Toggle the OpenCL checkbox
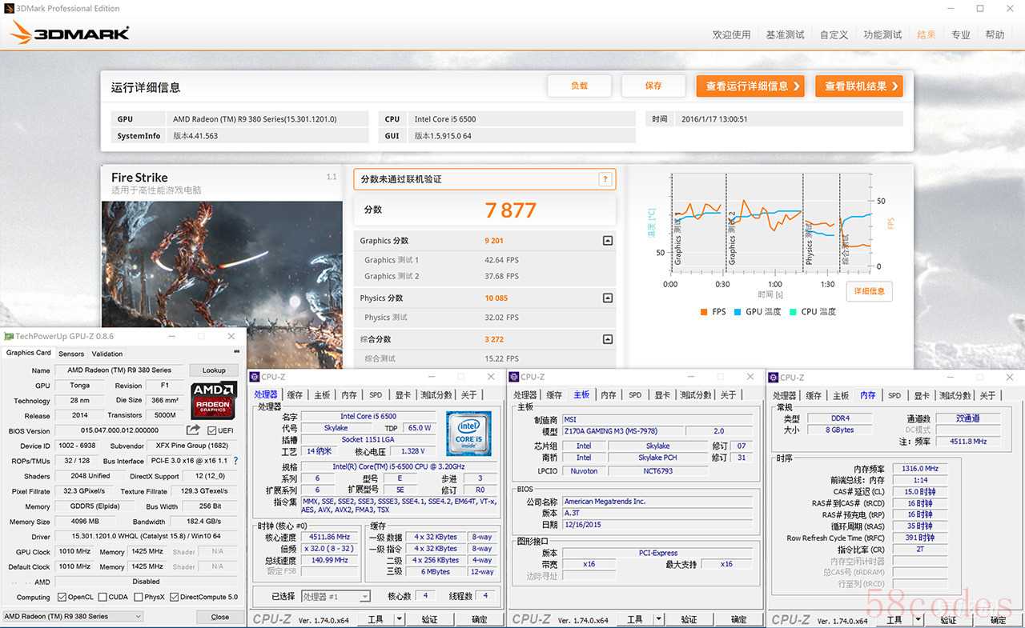1025x628 pixels. click(x=62, y=597)
